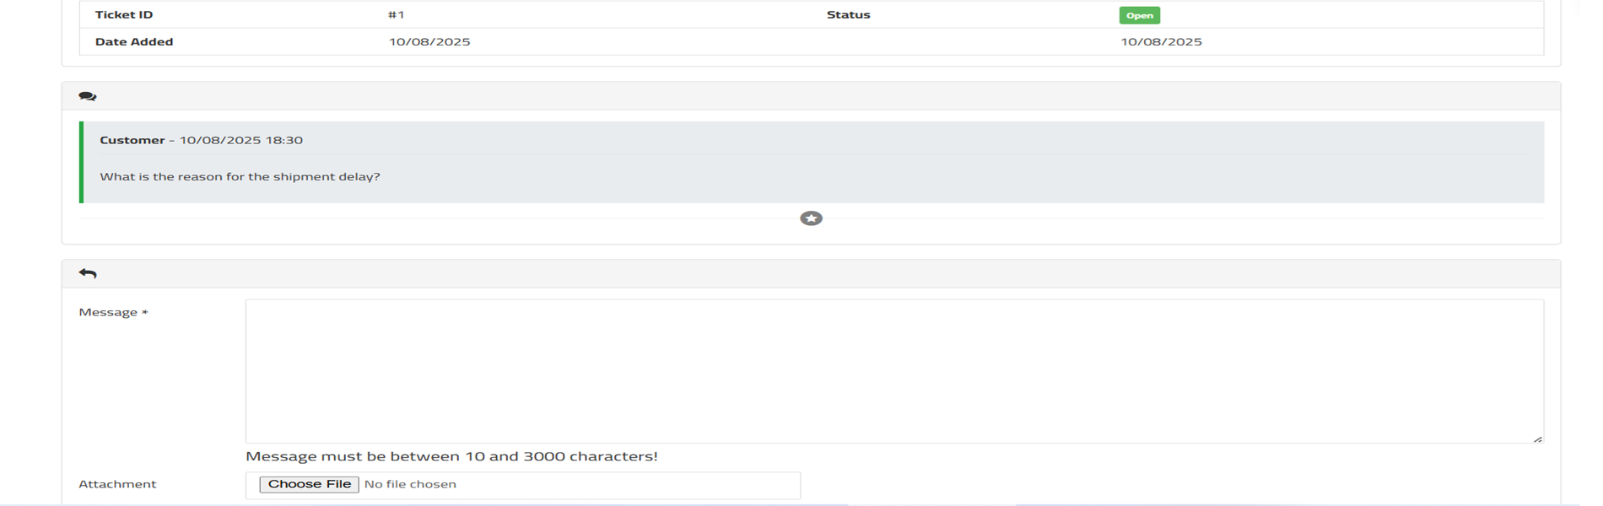Click the star icon below customer message
This screenshot has width=1603, height=506.
click(811, 218)
